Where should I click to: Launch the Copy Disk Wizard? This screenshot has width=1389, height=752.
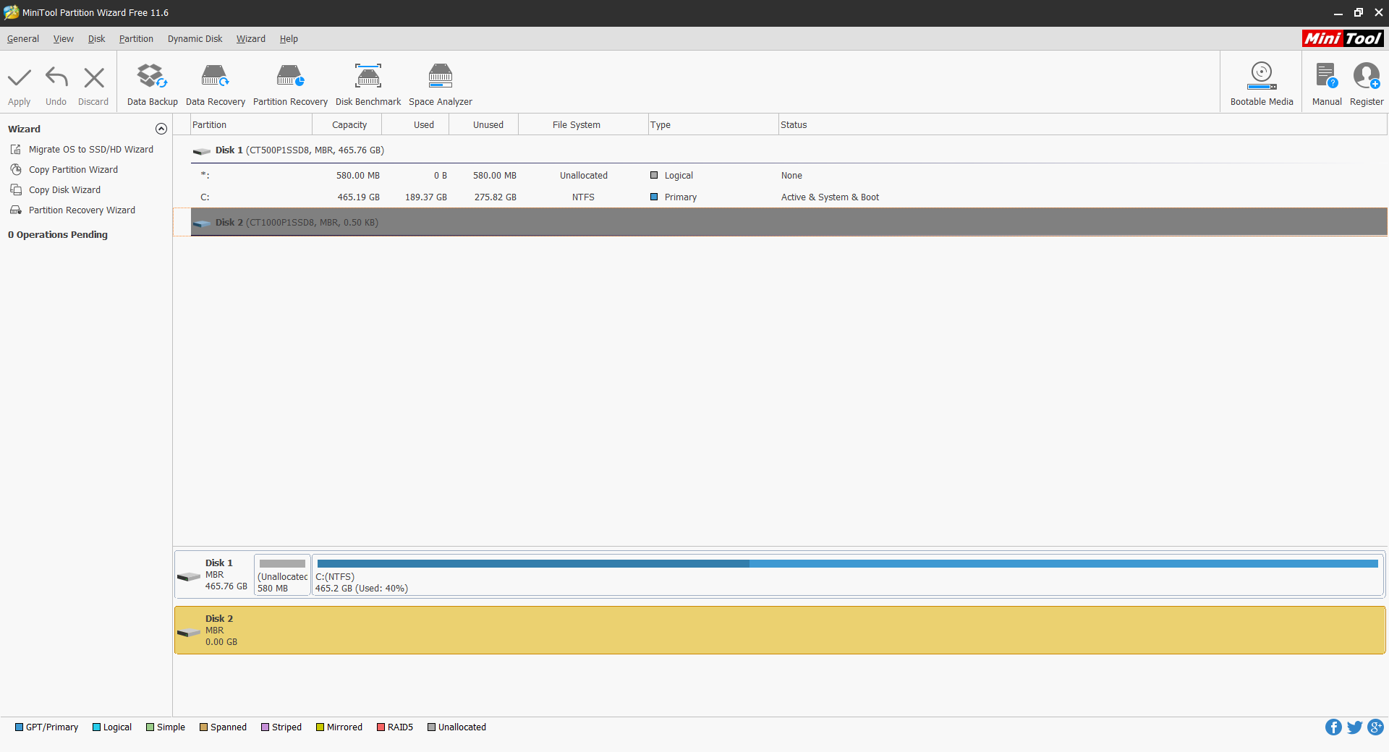click(x=64, y=189)
